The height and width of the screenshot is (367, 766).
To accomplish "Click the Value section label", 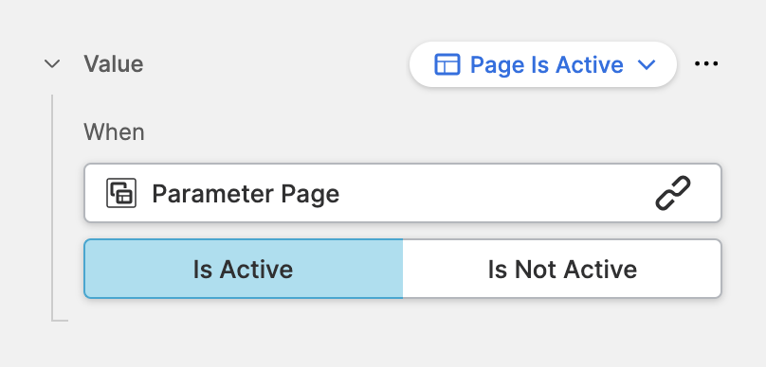I will (114, 64).
